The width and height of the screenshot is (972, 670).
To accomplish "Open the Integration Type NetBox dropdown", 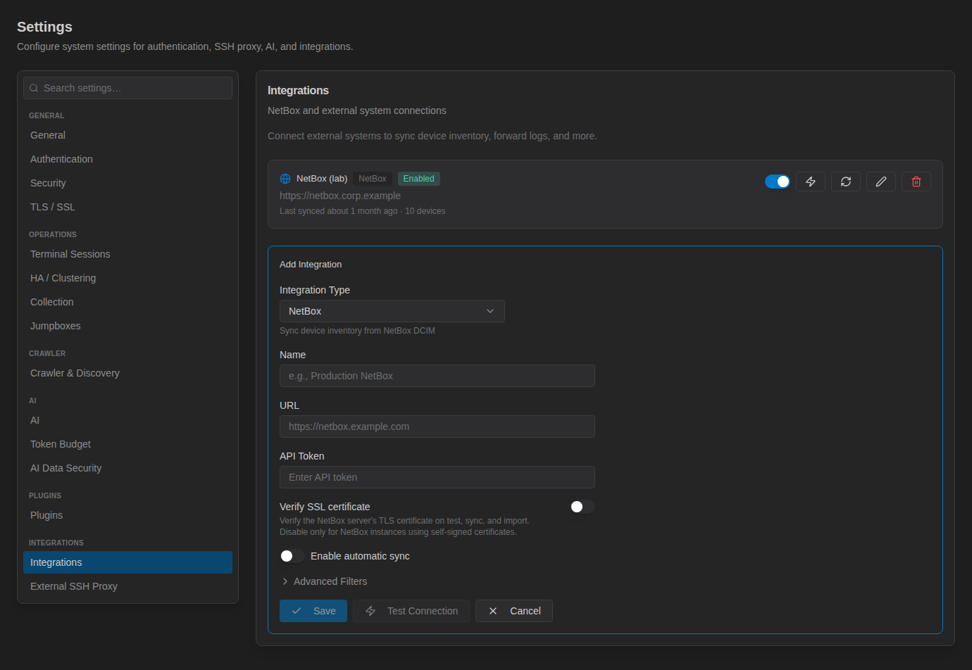I will [x=392, y=311].
